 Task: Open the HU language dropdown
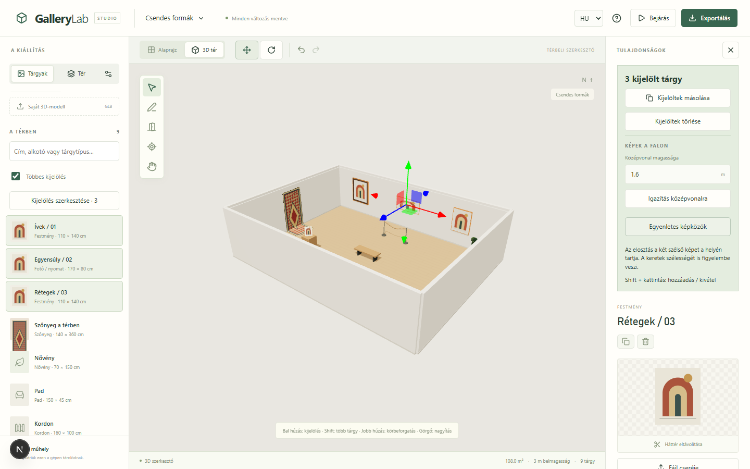(x=589, y=18)
